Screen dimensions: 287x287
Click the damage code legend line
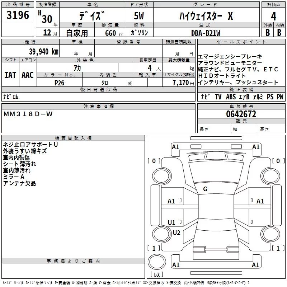coord(126,283)
